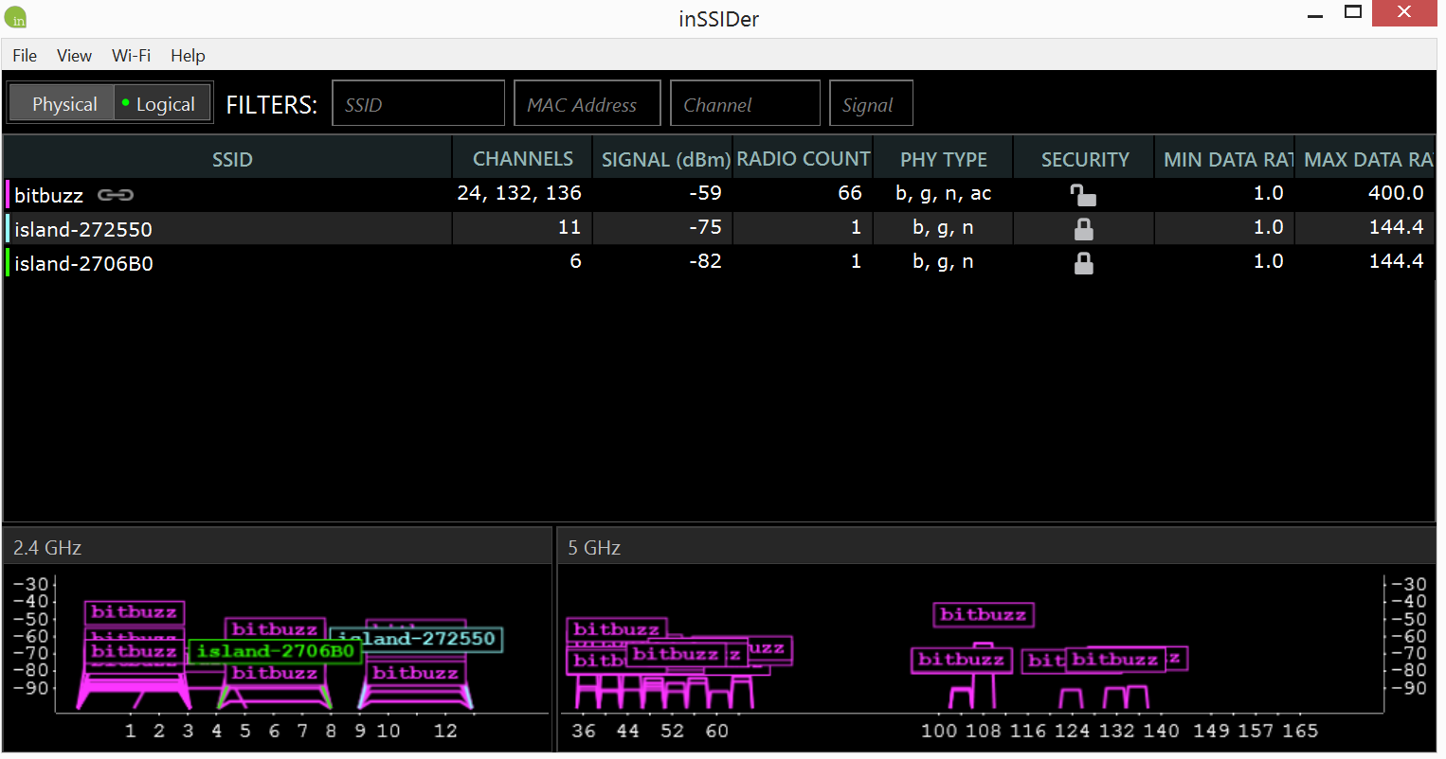Focus the Signal filter field
The width and height of the screenshot is (1446, 759).
click(871, 103)
